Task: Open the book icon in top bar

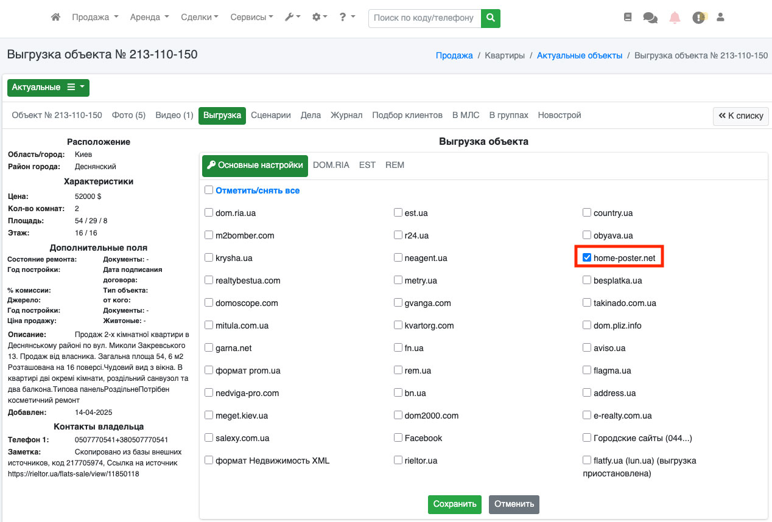Action: [x=628, y=18]
